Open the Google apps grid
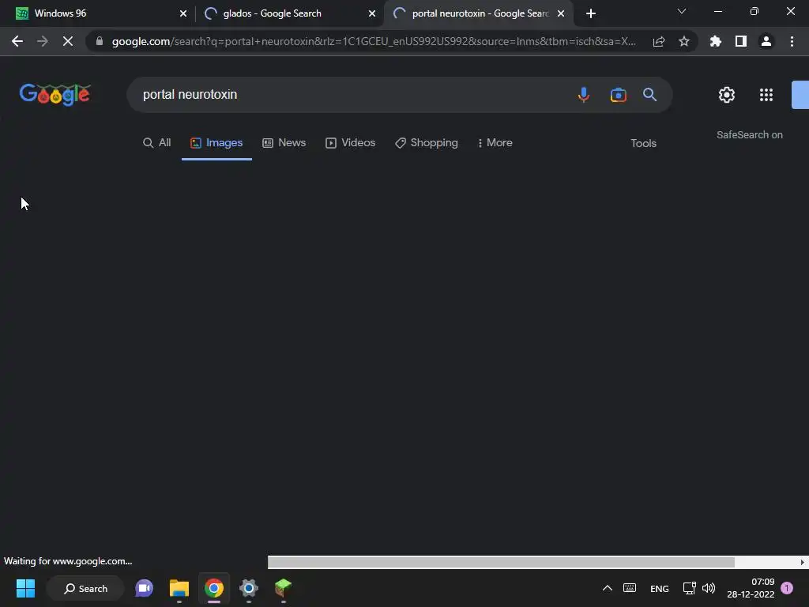Image resolution: width=809 pixels, height=607 pixels. pyautogui.click(x=766, y=95)
